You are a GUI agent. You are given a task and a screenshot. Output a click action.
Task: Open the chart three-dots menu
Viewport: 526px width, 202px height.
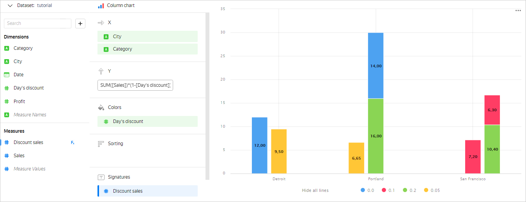point(518,11)
